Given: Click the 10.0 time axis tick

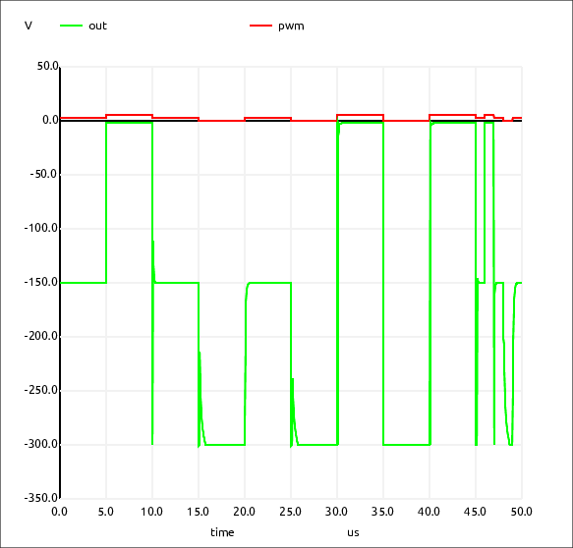Looking at the screenshot, I should tap(151, 512).
